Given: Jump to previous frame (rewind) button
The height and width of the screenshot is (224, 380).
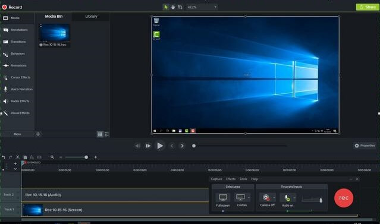Looking at the screenshot, I should pyautogui.click(x=137, y=146).
